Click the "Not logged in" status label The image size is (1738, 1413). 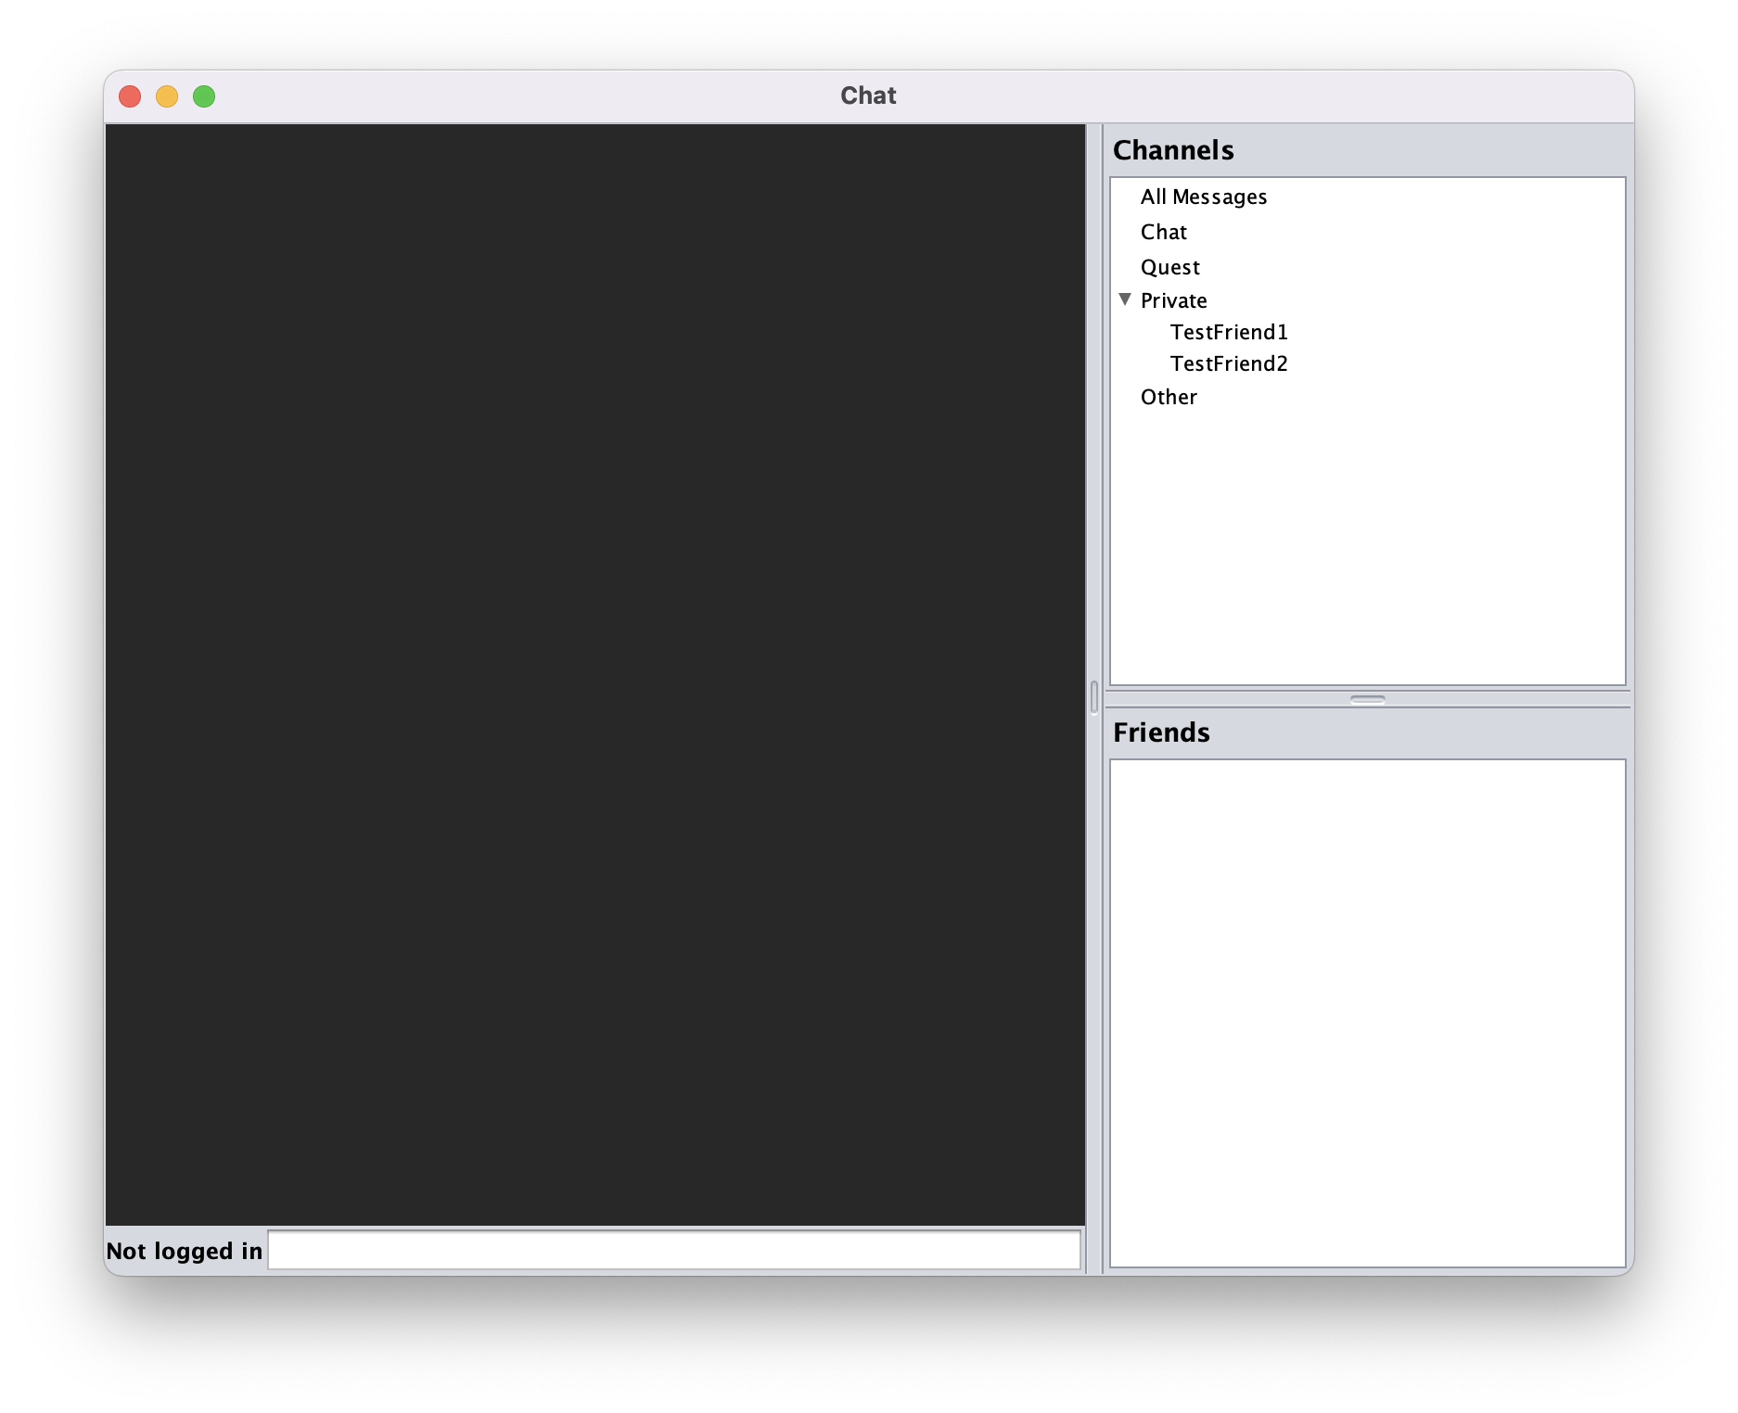click(x=185, y=1251)
